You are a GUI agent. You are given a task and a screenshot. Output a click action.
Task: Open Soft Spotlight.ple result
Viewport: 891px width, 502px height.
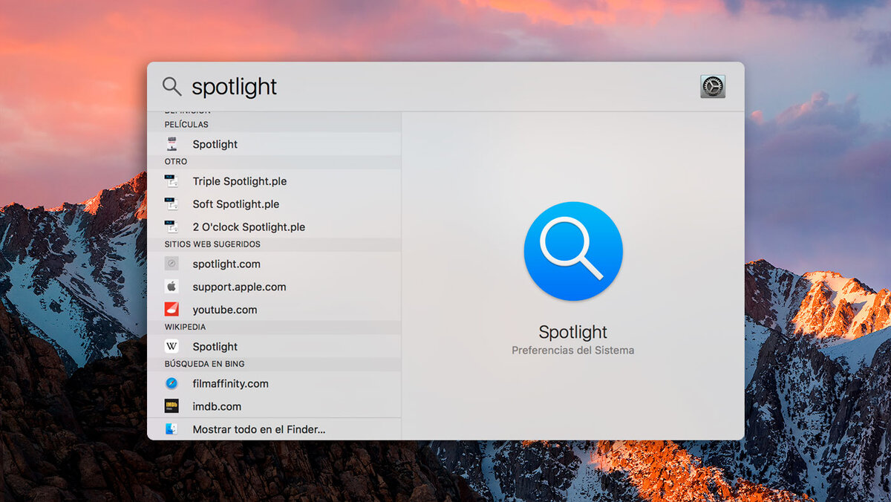[274, 204]
